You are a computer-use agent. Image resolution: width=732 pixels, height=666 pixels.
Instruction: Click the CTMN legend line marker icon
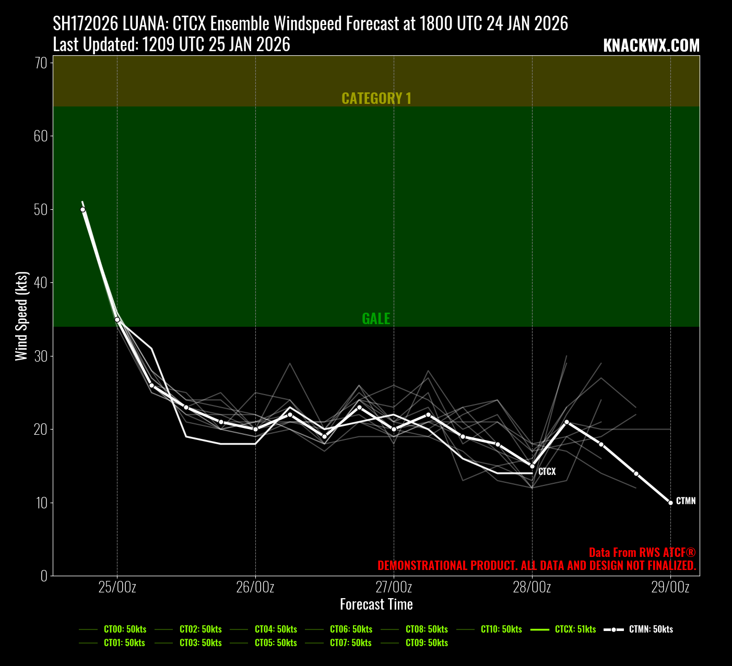click(613, 629)
